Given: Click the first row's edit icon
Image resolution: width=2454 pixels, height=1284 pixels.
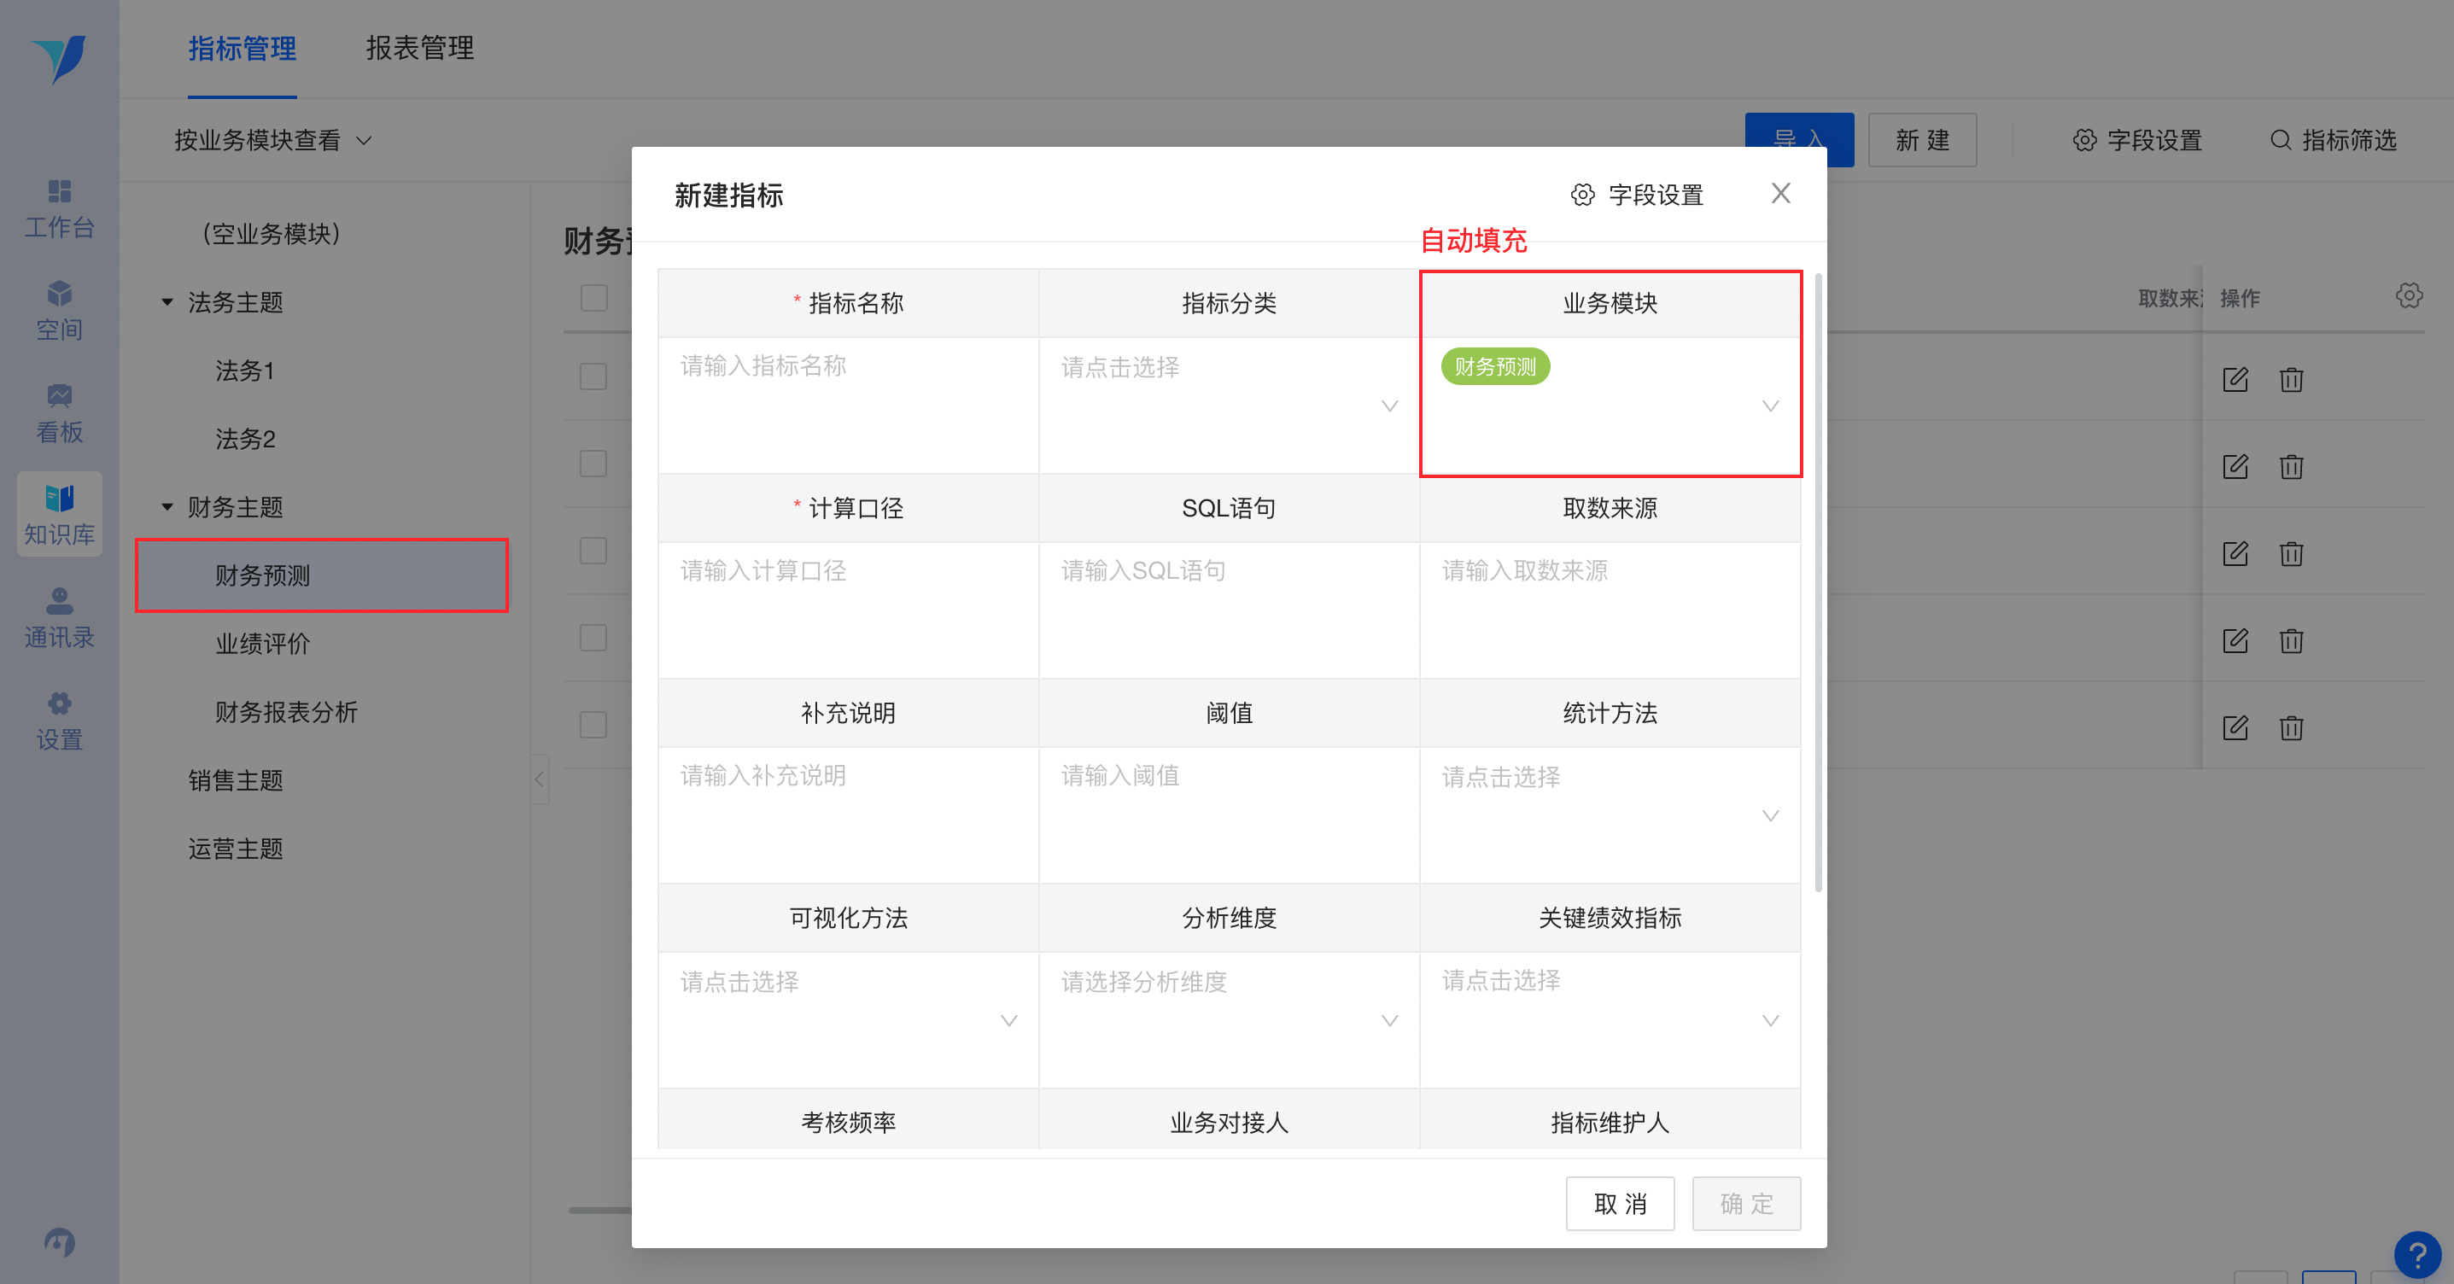Looking at the screenshot, I should (x=2235, y=380).
